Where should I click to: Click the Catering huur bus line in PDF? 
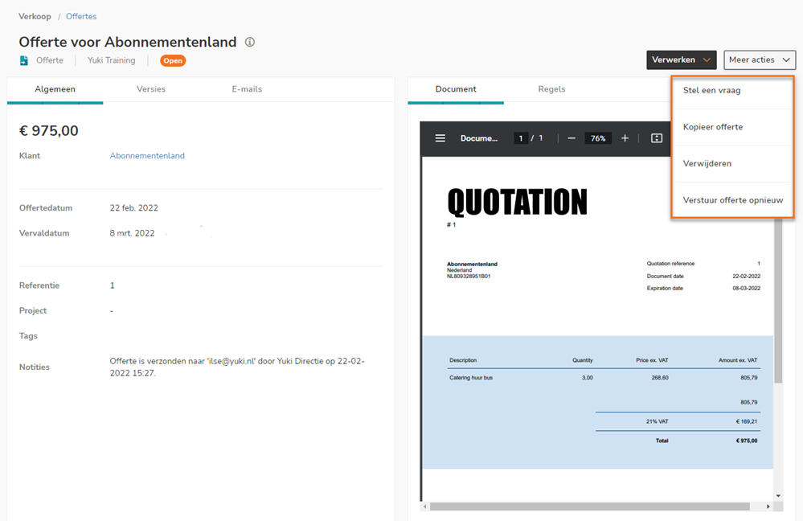471,378
